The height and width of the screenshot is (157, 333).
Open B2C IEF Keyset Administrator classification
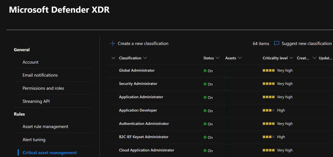143,137
